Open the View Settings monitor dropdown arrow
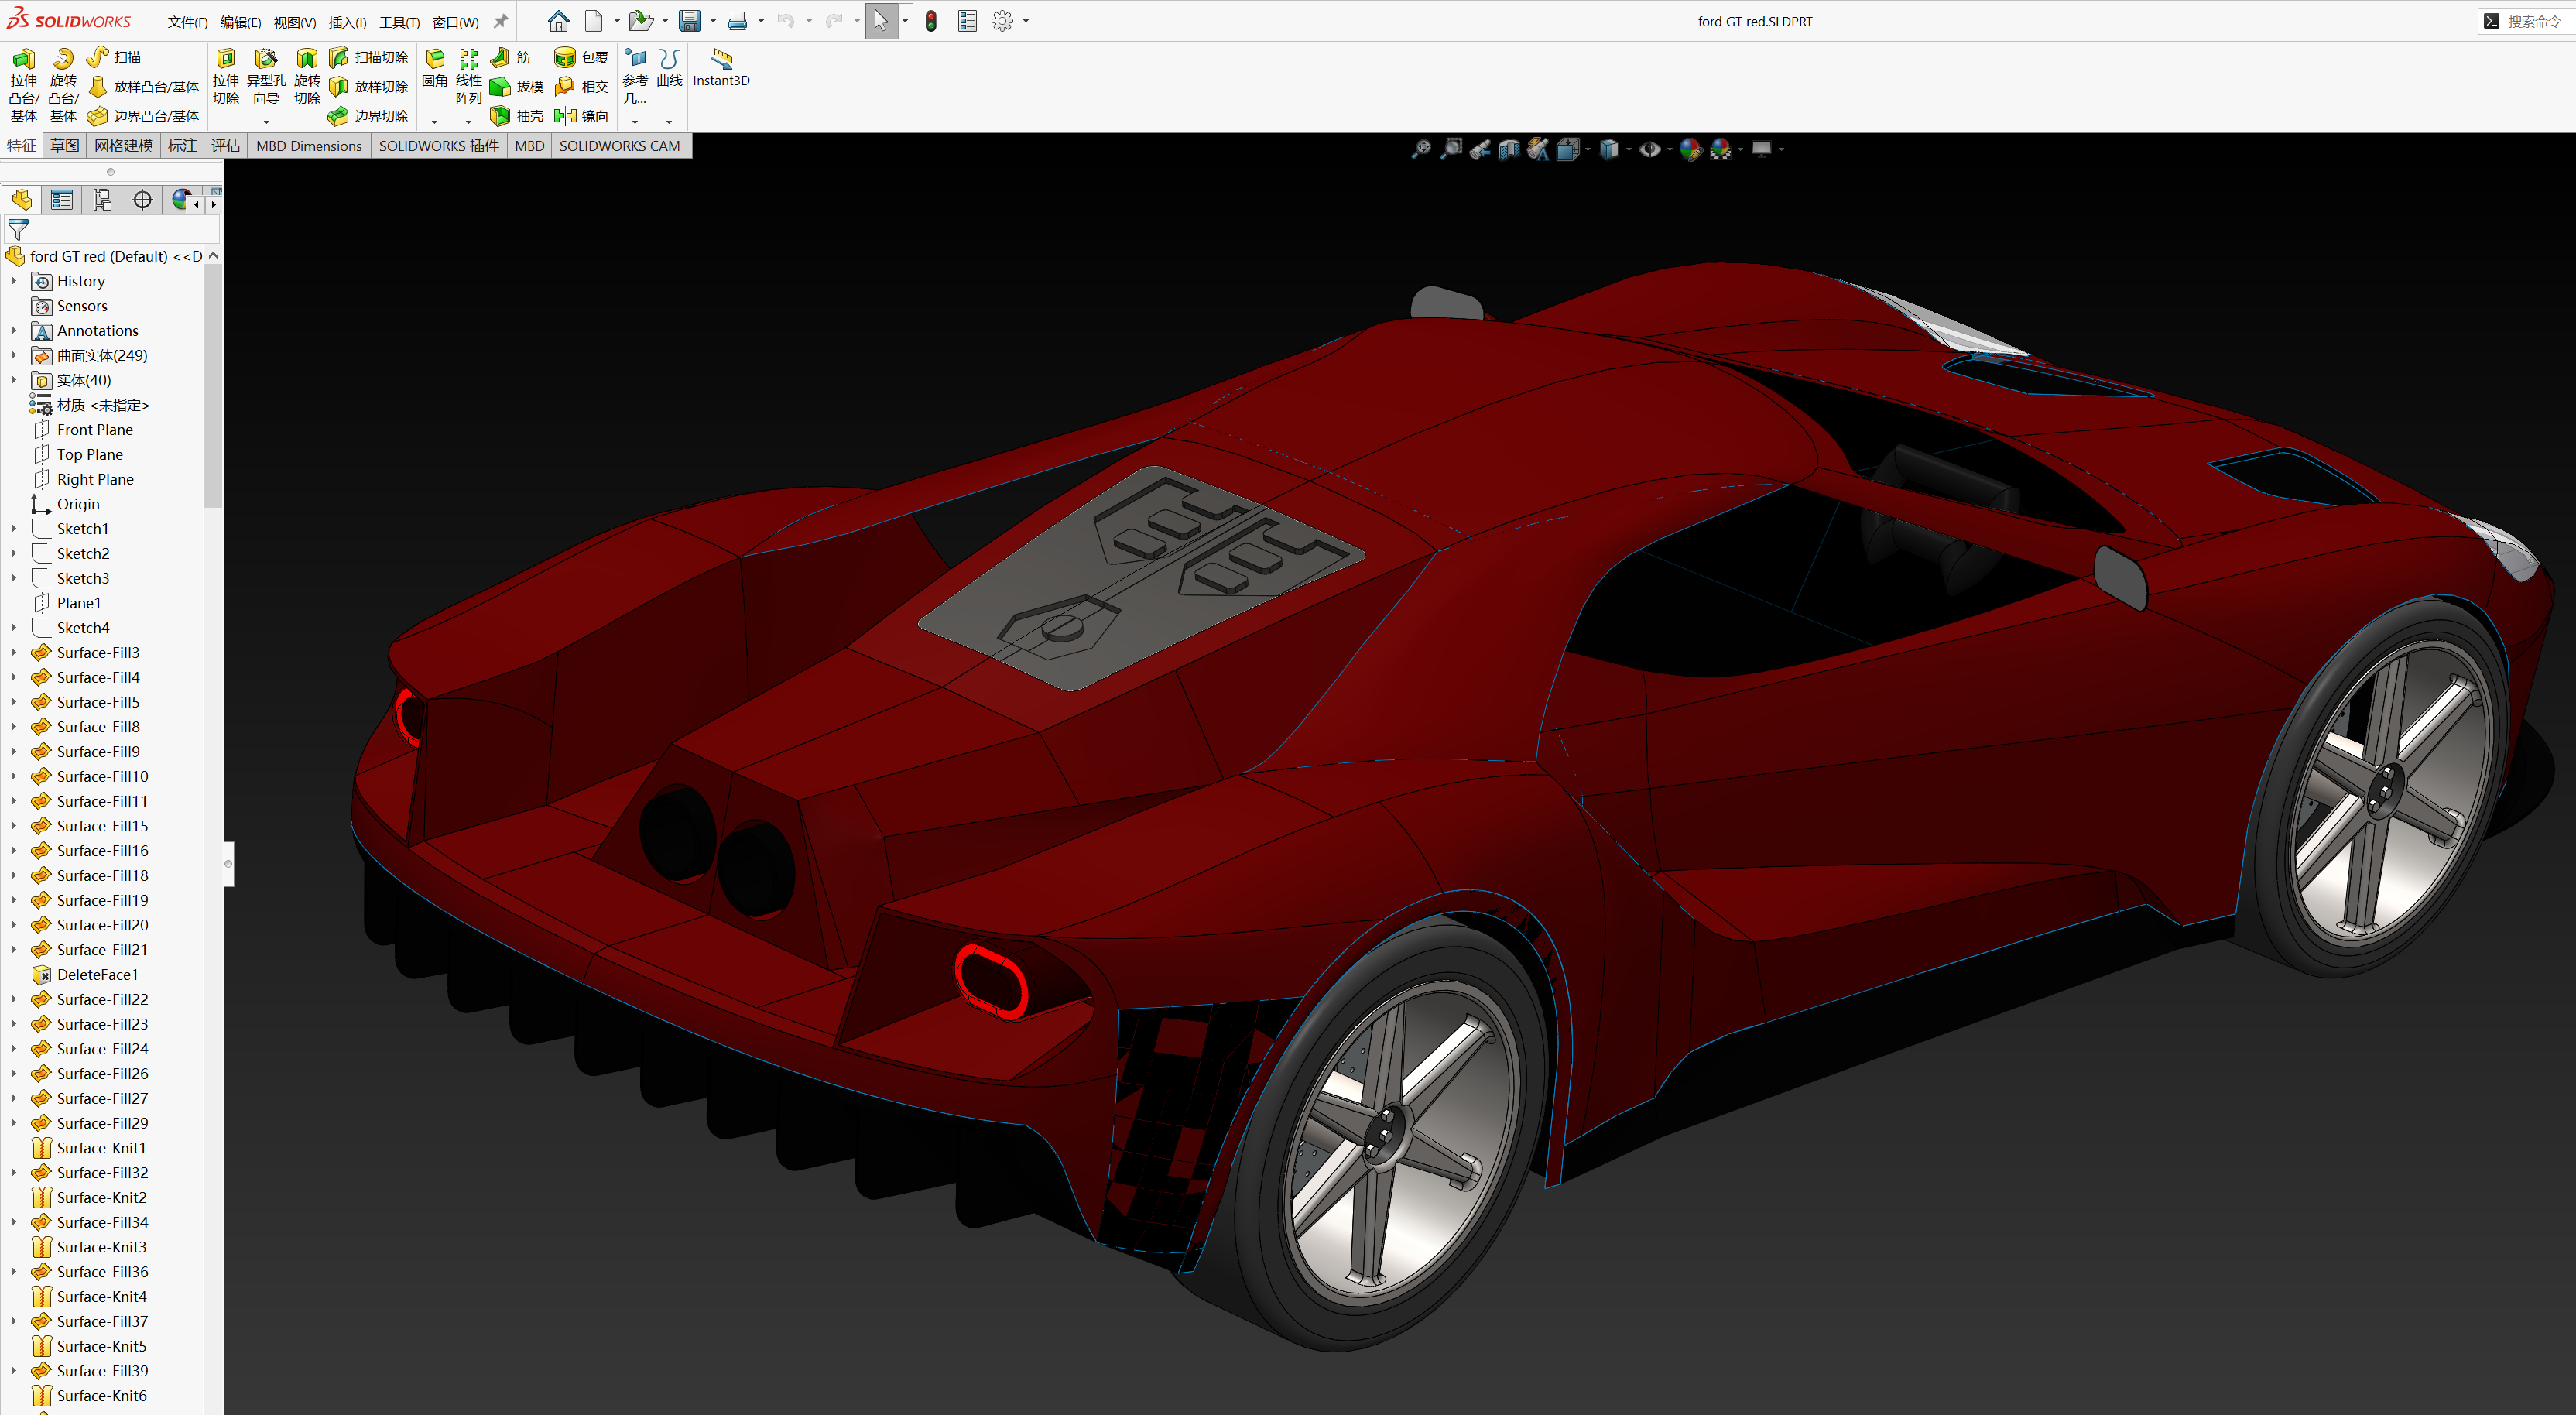The image size is (2576, 1415). coord(1782,149)
